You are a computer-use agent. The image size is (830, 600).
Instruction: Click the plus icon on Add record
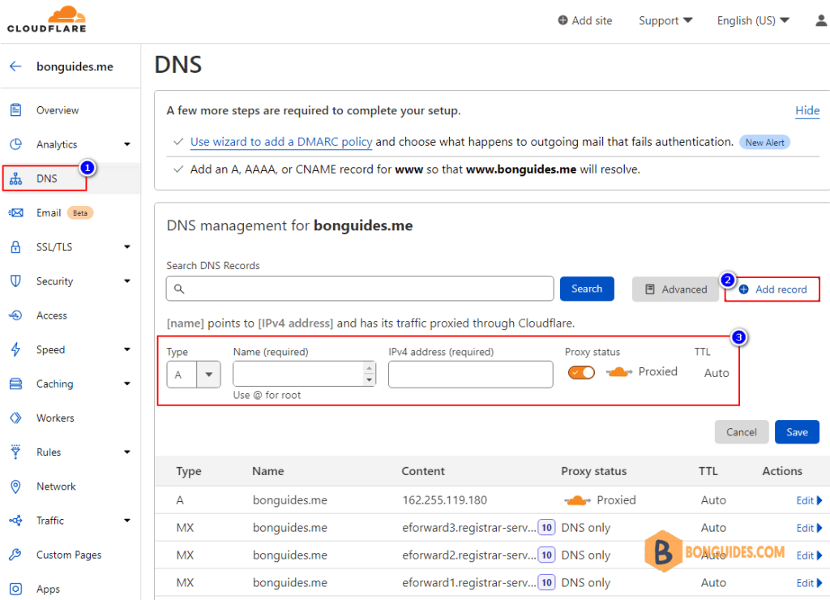744,289
